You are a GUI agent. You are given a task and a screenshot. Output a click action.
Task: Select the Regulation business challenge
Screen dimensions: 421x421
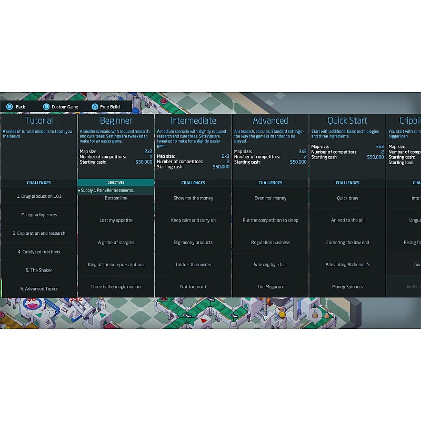click(x=270, y=243)
